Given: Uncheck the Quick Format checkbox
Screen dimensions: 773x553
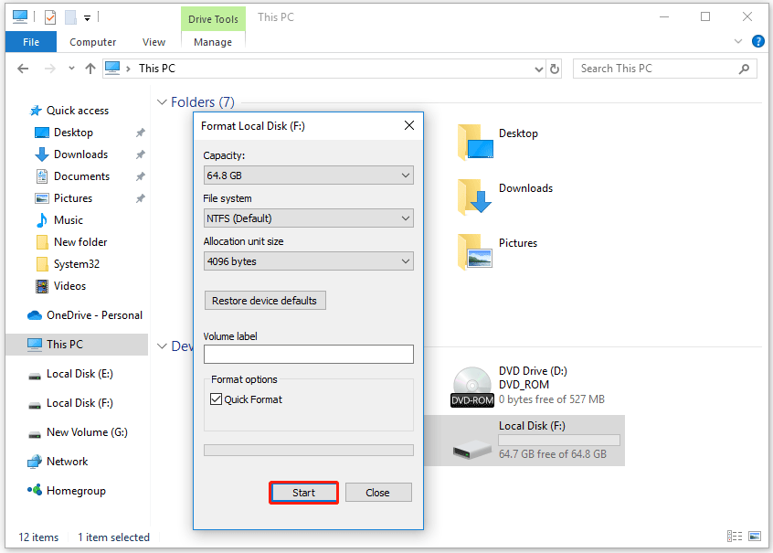Looking at the screenshot, I should [x=217, y=399].
